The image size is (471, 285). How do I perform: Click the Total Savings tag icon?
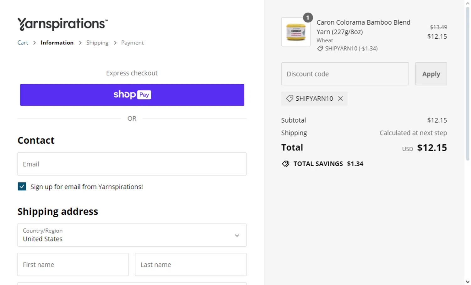(x=285, y=164)
